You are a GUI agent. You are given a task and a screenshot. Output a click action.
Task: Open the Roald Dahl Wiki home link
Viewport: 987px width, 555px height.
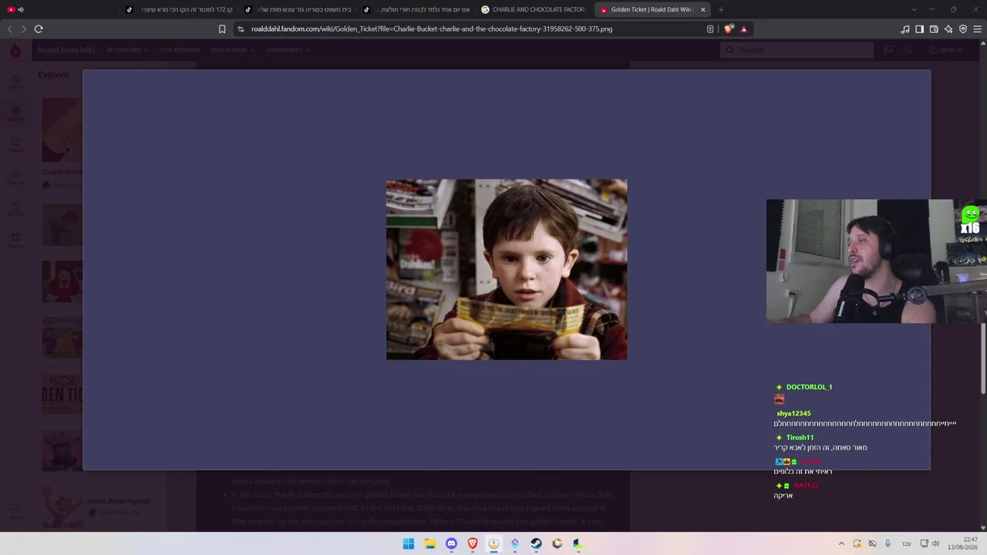coord(66,50)
